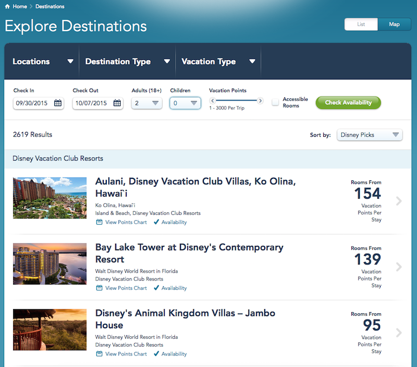The width and height of the screenshot is (417, 367).
Task: Click Aulani, Disney Vacation Club Villas title
Action: click(x=195, y=187)
